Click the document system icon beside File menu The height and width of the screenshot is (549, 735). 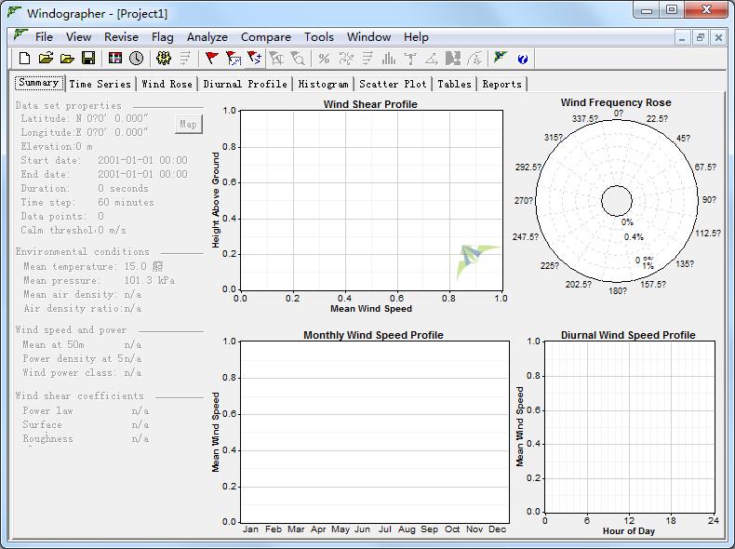point(20,35)
